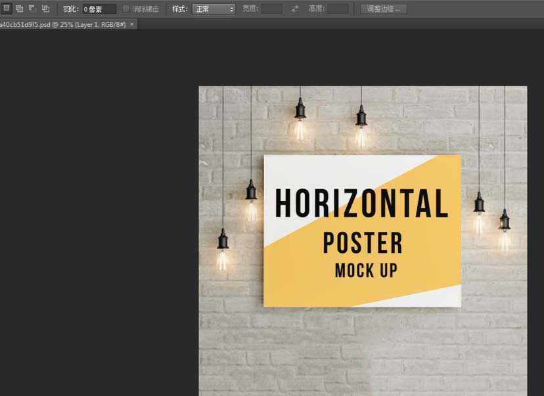Click the lowest hanging bulb left of the poster
The image size is (544, 396).
223,253
